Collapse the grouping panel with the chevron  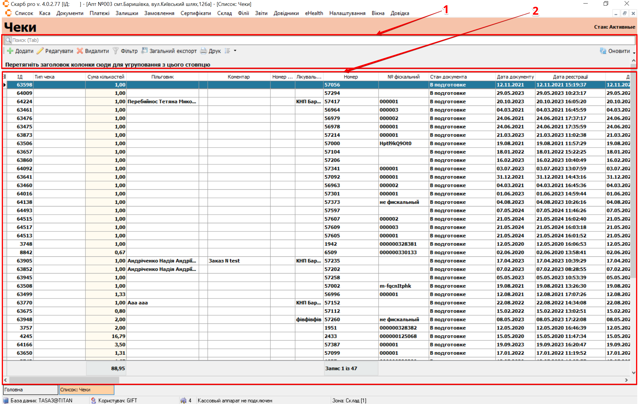634,61
